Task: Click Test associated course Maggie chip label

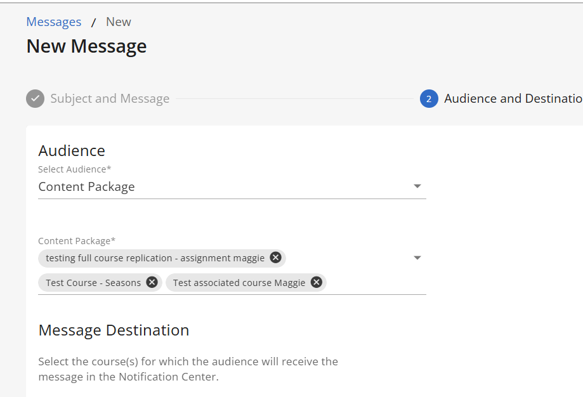Action: coord(239,283)
